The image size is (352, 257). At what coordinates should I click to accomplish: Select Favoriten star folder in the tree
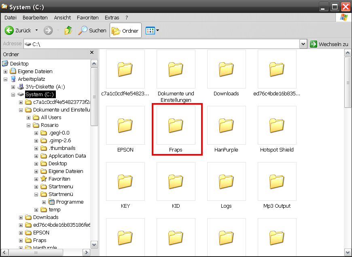(59, 179)
